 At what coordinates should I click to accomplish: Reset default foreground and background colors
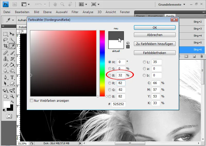pyautogui.click(x=4, y=110)
